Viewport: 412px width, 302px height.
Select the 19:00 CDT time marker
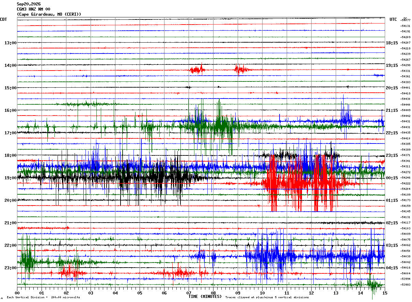pyautogui.click(x=11, y=178)
